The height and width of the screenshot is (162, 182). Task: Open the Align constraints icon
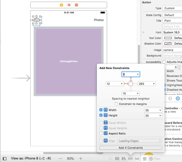point(124,158)
